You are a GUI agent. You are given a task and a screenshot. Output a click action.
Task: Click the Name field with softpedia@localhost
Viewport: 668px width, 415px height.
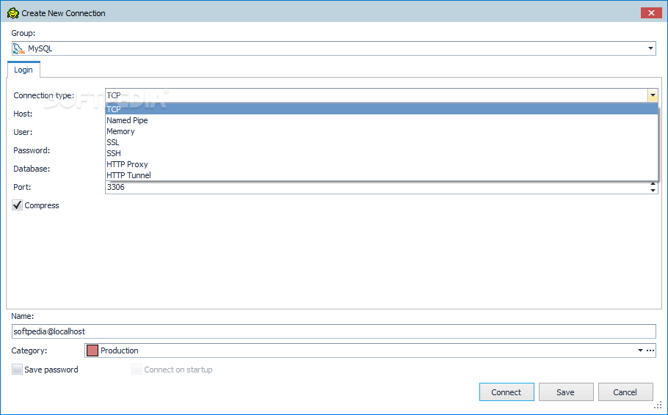(x=333, y=331)
